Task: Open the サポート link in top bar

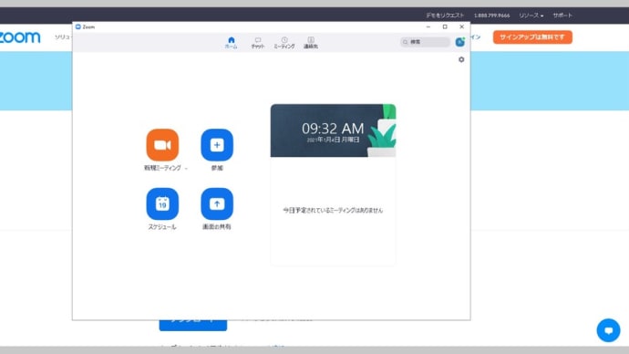Action: (562, 16)
